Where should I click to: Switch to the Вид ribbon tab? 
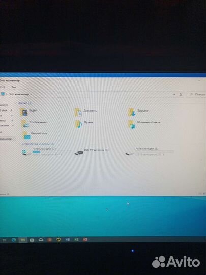pos(14,87)
